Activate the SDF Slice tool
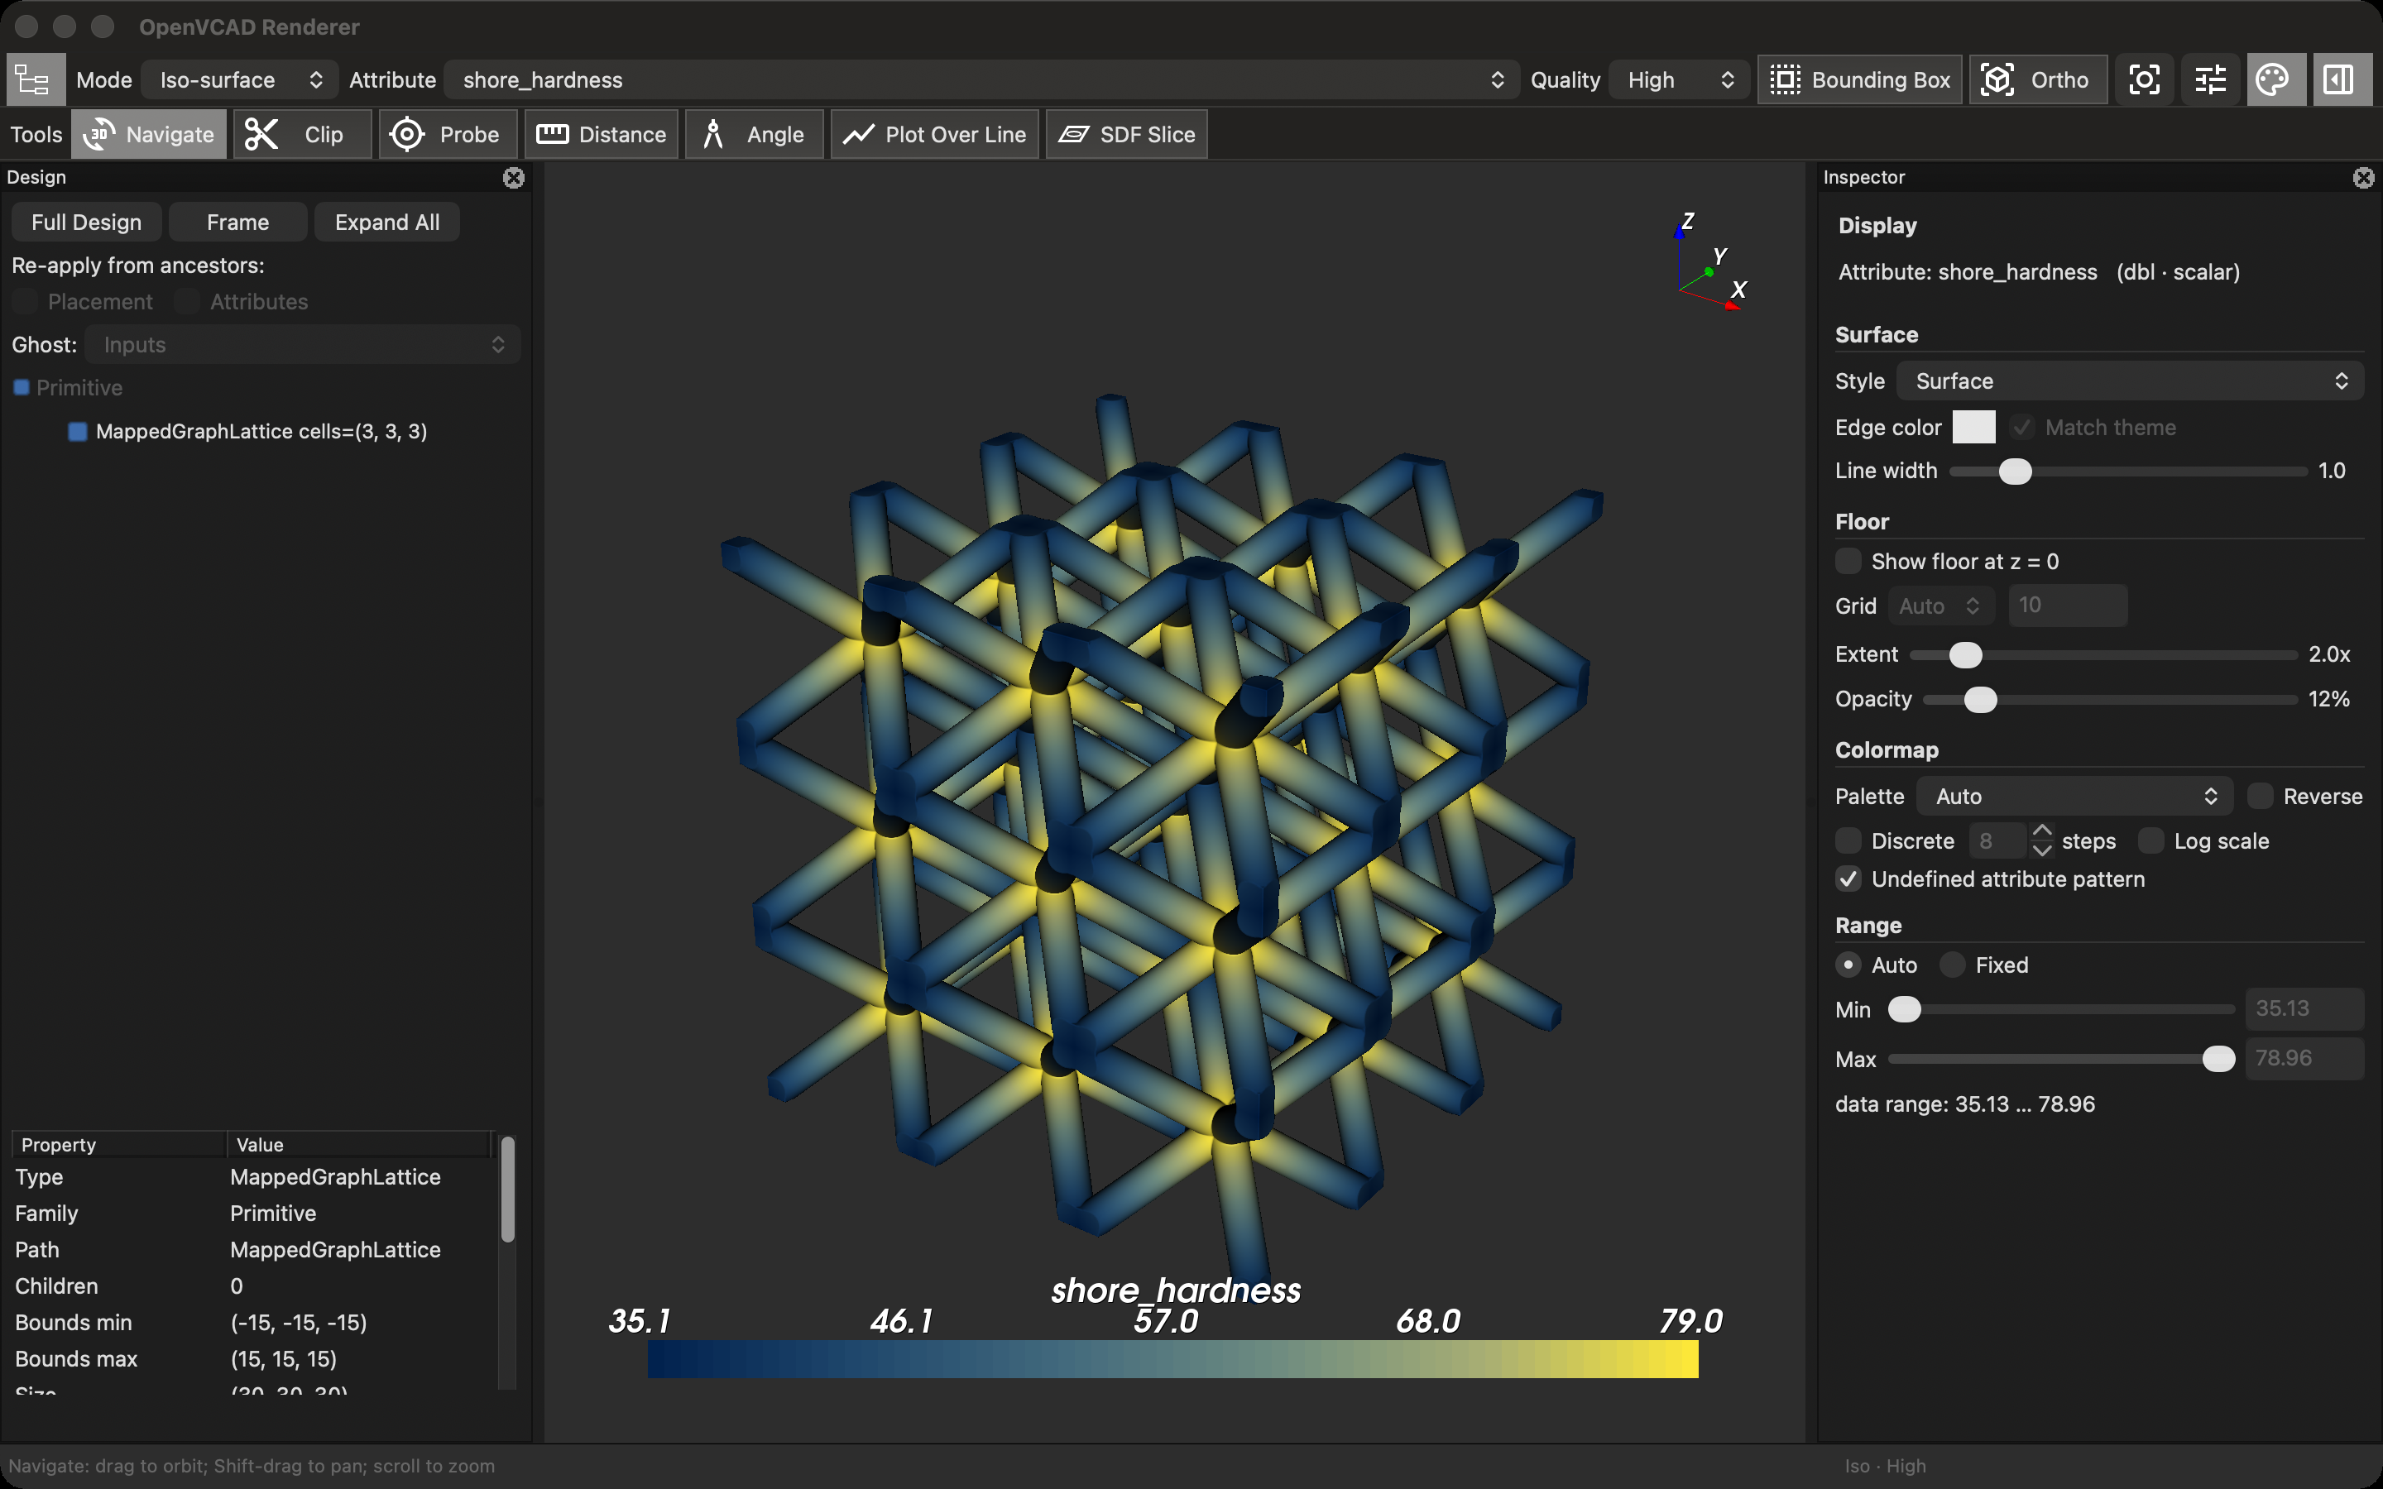This screenshot has height=1489, width=2383. pos(1126,134)
